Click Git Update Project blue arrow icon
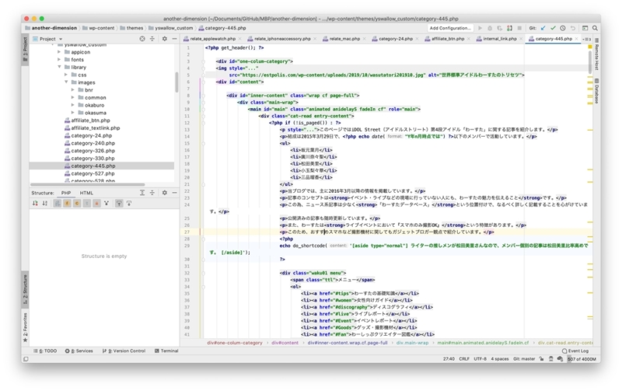The height and width of the screenshot is (391, 622). coord(543,28)
